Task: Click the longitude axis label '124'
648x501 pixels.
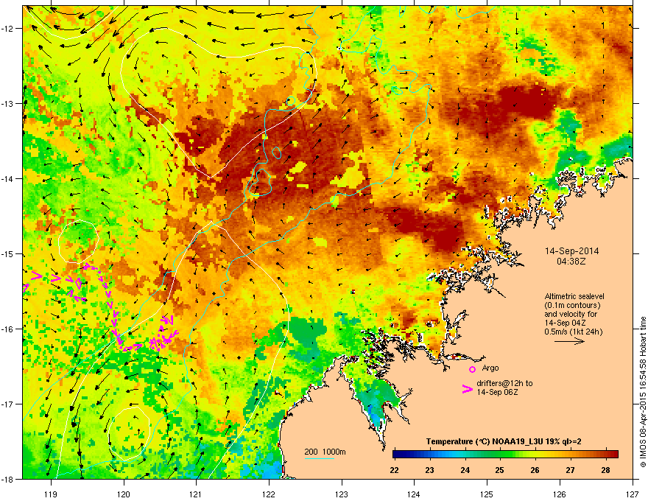Action: click(x=414, y=494)
